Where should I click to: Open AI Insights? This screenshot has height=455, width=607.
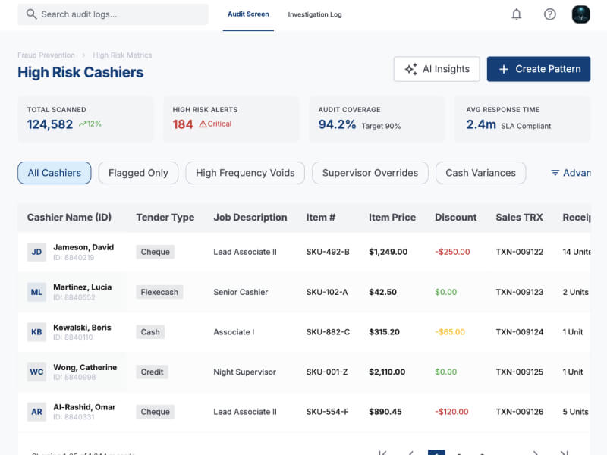(x=437, y=69)
